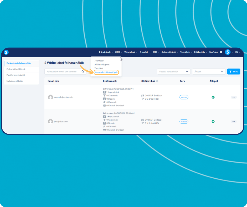Viewport: 247px width, 207px height.
Task: Open the Állapot filter dropdown
Action: 209,71
